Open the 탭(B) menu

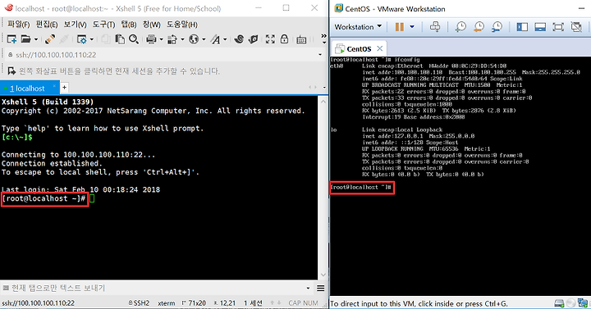pos(129,25)
